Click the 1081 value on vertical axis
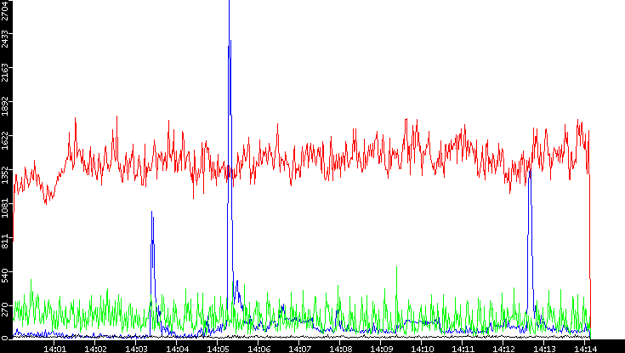The image size is (625, 353). click(4, 208)
